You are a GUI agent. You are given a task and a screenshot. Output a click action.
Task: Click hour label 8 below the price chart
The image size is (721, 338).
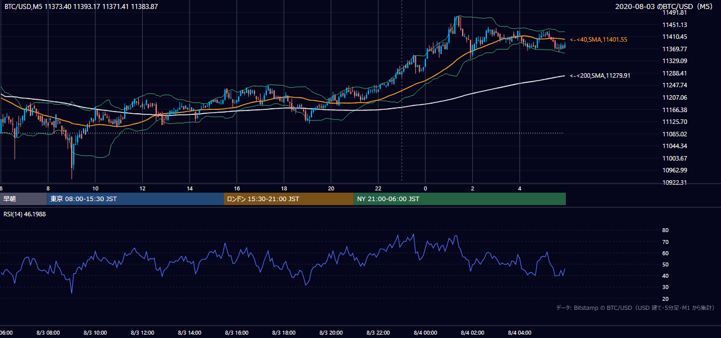tap(48, 188)
